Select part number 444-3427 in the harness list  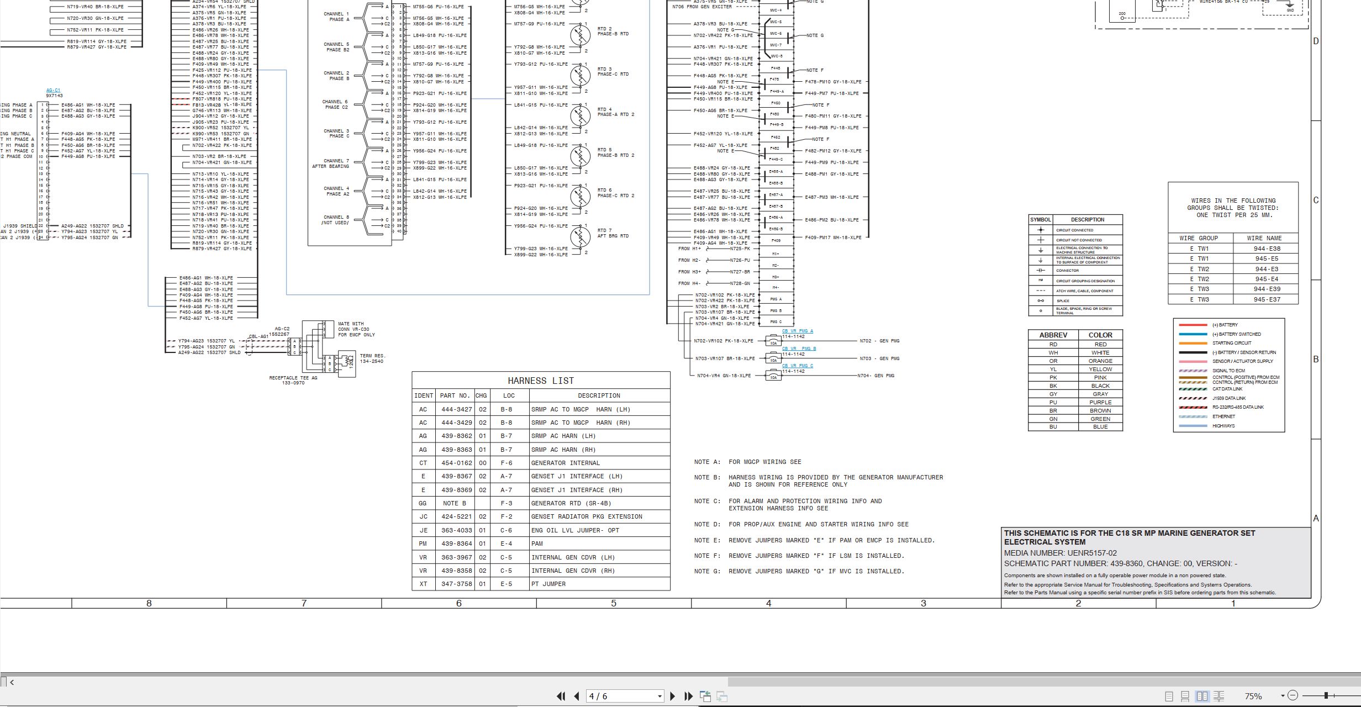[456, 409]
